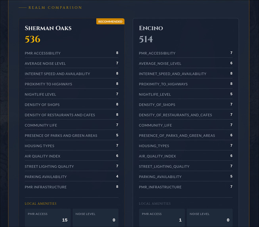
Task: Select DENSITY_OF_SHOPS row in Encino
Action: pyautogui.click(x=186, y=105)
